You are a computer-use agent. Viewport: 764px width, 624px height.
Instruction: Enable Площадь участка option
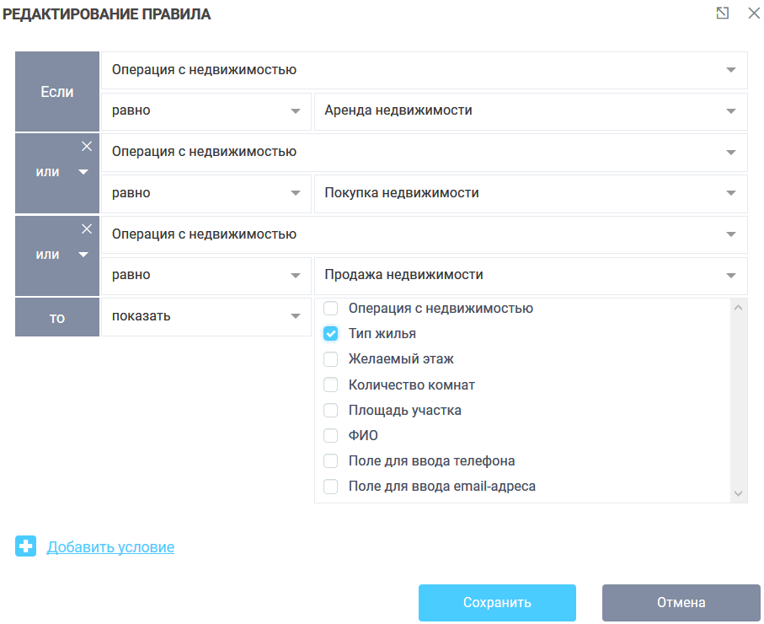point(330,410)
